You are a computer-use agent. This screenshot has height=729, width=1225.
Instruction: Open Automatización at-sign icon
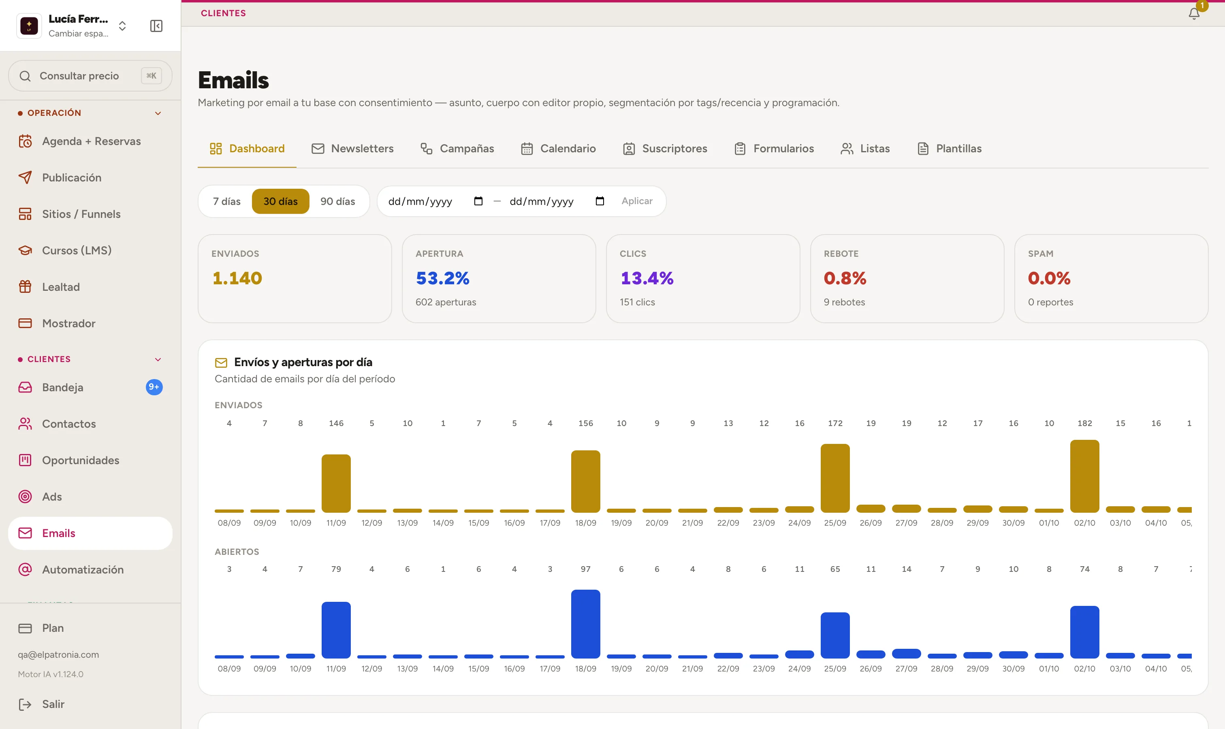(x=25, y=569)
